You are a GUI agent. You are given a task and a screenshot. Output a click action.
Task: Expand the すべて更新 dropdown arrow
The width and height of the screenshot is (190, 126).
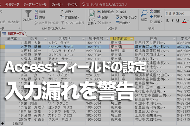click(95, 24)
